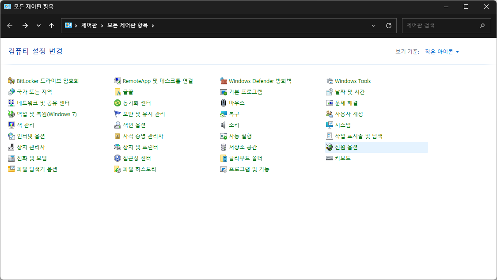Click the 클라우드 폴더 icon
Screen dimensions: 497x280
point(224,158)
